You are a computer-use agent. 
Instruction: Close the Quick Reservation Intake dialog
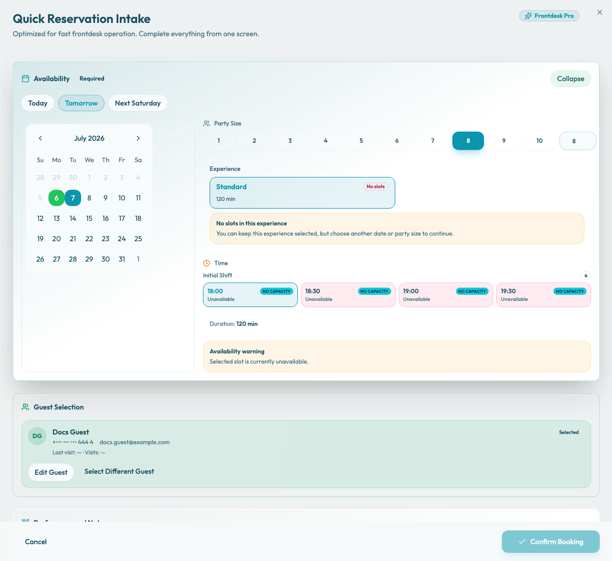[600, 12]
